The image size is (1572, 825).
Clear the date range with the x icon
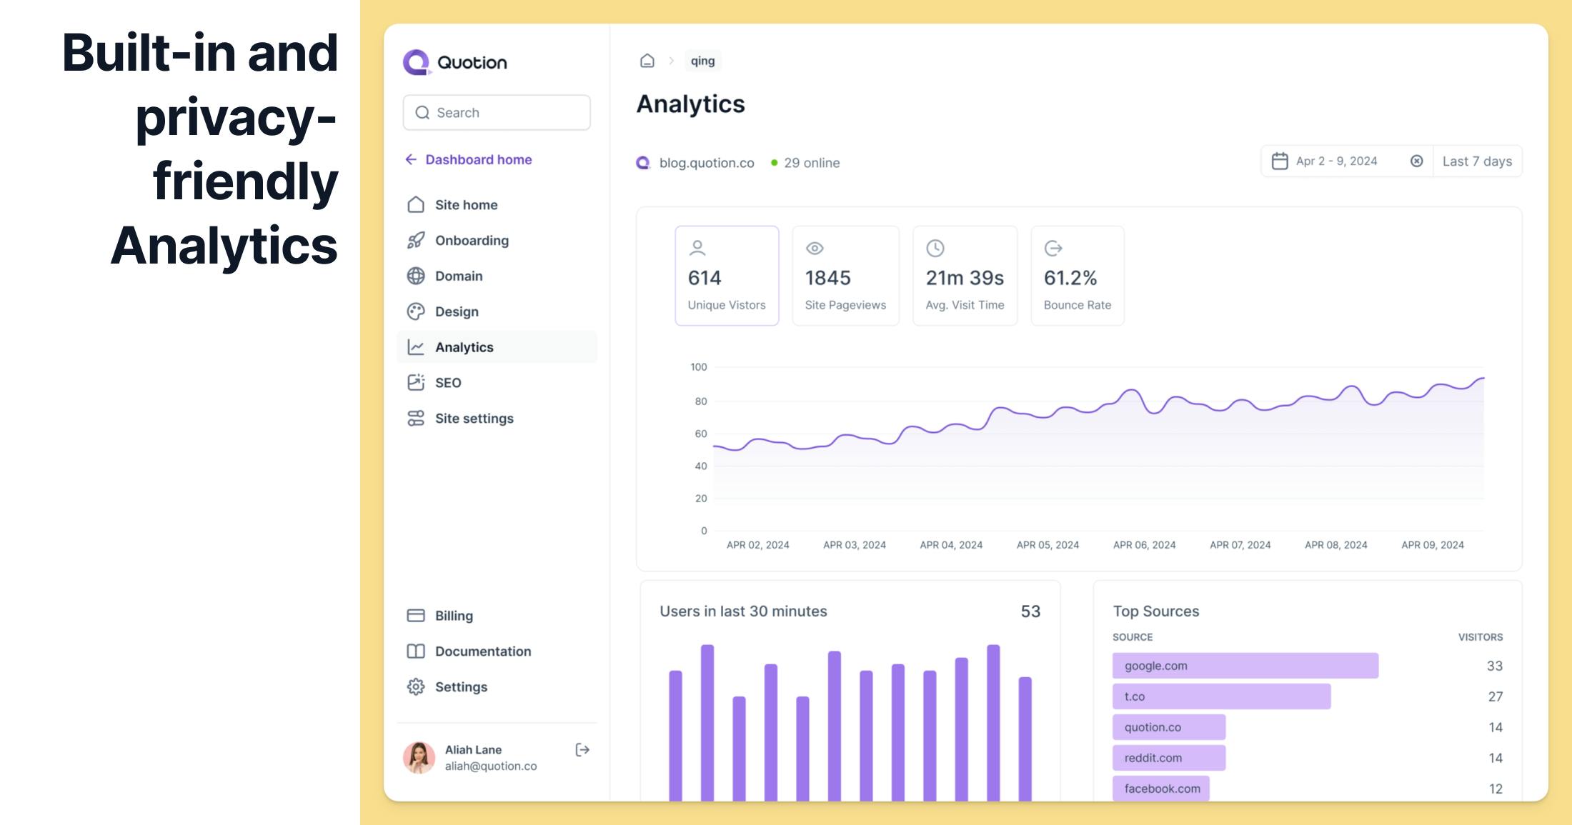click(x=1417, y=161)
